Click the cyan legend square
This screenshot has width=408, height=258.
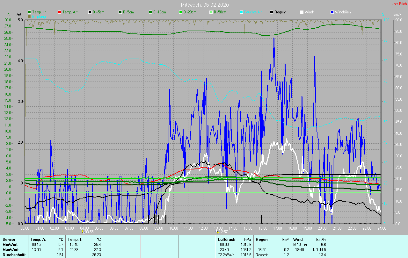pos(241,12)
